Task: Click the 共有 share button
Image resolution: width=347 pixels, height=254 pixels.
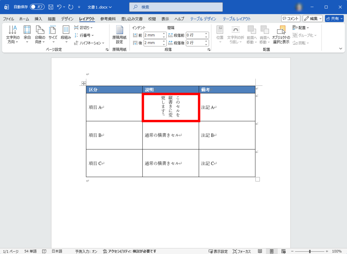Action: tap(334, 18)
